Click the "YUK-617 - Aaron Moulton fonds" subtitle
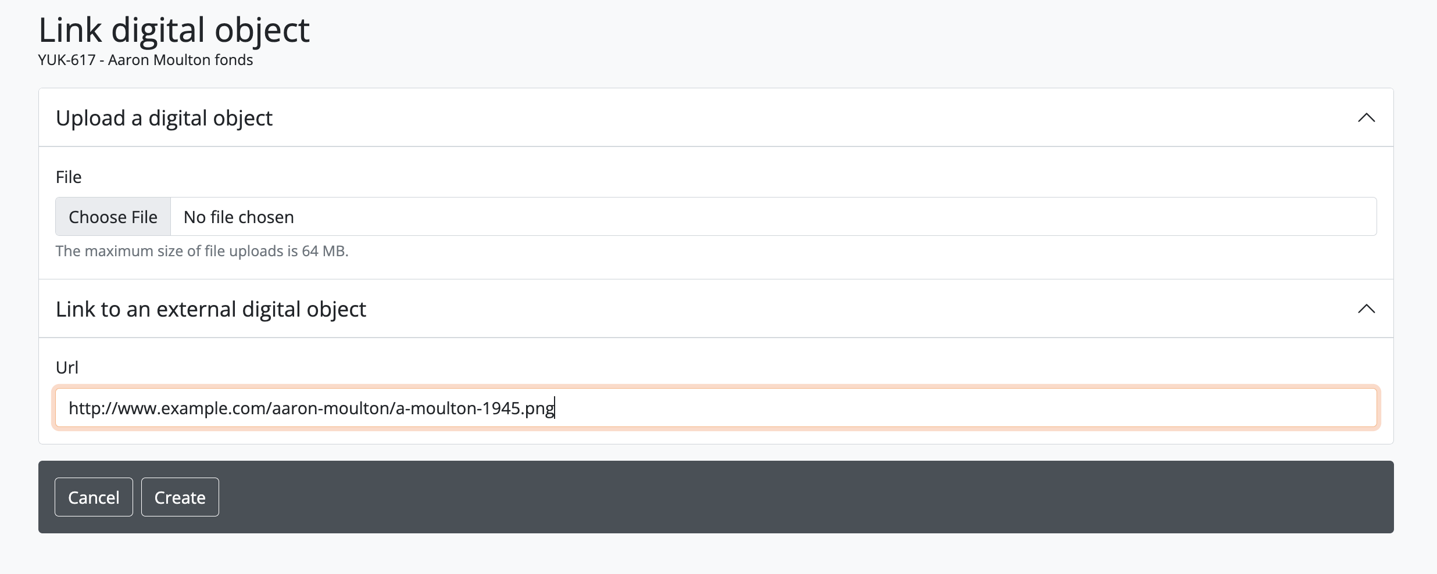The width and height of the screenshot is (1437, 574). tap(145, 60)
